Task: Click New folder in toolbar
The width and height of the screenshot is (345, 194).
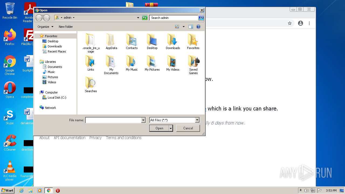Action: [x=66, y=27]
